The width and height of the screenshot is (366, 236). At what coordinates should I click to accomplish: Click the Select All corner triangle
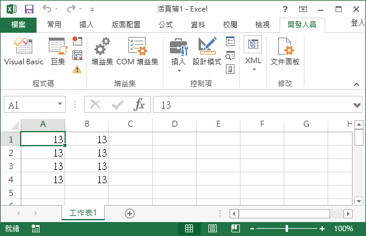[x=15, y=126]
